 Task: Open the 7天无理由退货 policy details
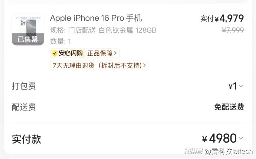click(x=99, y=65)
